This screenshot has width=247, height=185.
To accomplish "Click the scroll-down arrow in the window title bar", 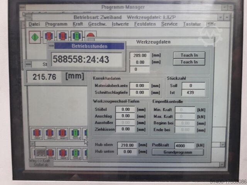I will 220,17.
